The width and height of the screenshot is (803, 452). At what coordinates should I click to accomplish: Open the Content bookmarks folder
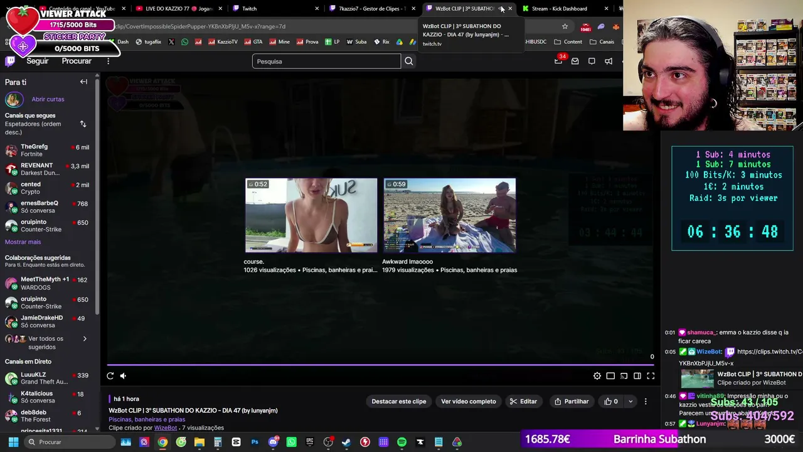coord(568,42)
